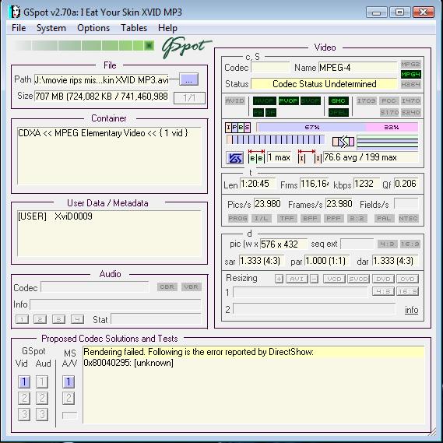Select MS A/V render option 1
Viewport: 443px width, 443px height.
tap(69, 382)
